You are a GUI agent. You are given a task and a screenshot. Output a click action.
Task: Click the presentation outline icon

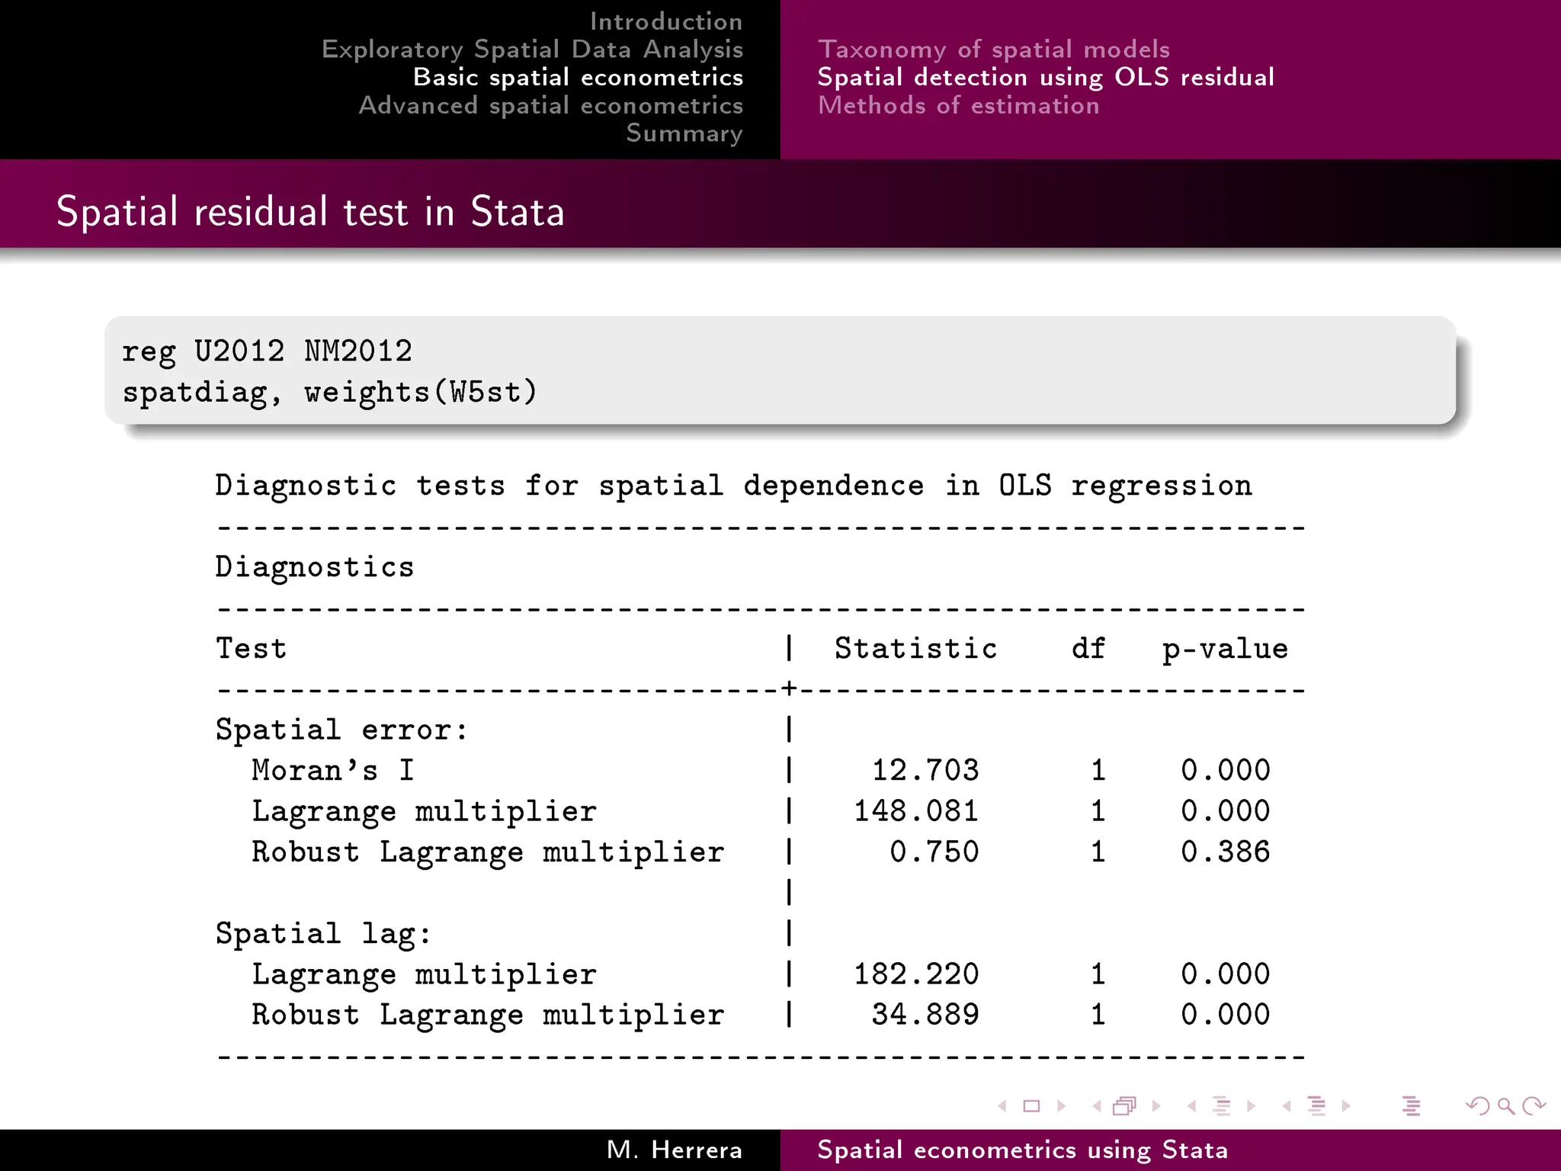(x=1411, y=1106)
